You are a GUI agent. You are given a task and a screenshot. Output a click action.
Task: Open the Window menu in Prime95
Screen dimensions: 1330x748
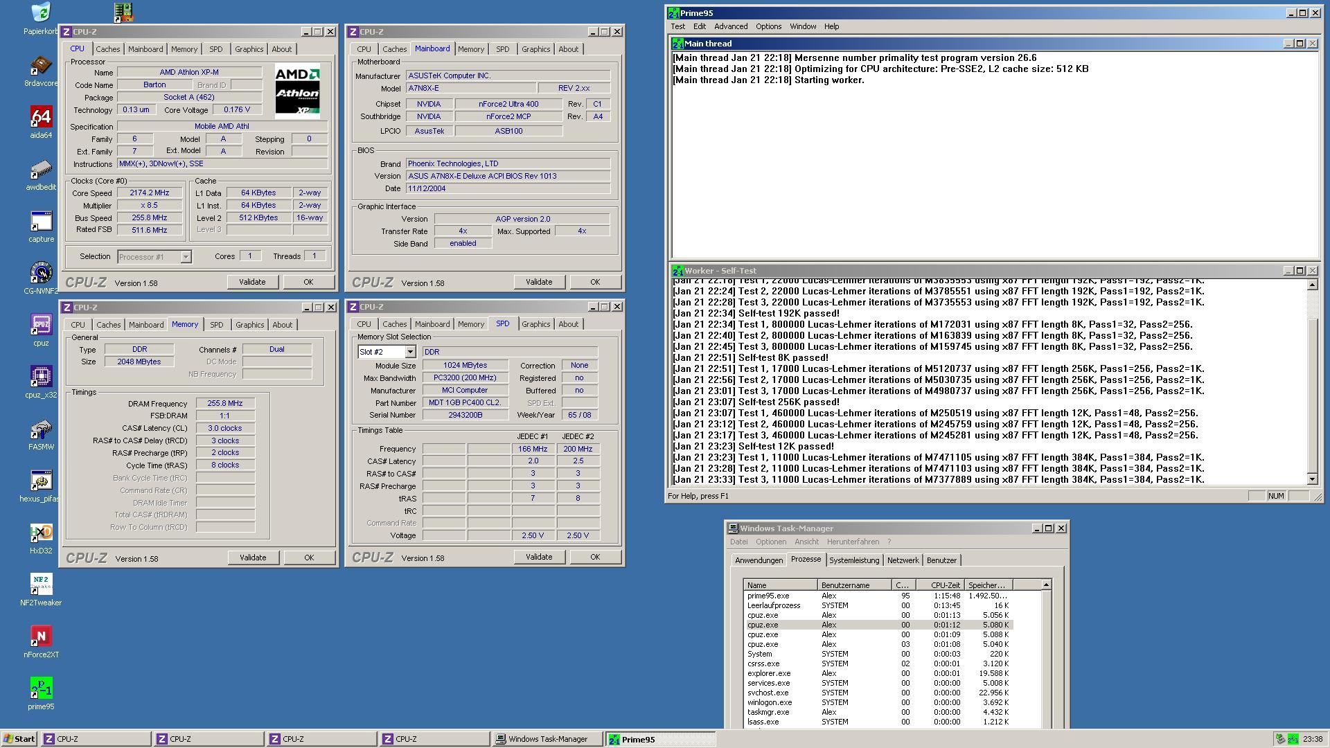[x=803, y=26]
